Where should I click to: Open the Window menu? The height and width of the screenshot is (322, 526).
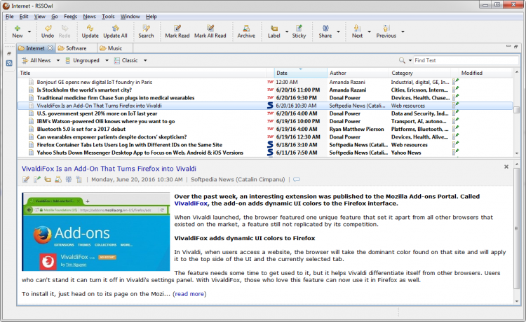point(130,16)
